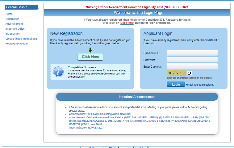Open Important Dates in sidebar
Screen dimensions: 234x148
[15, 29]
